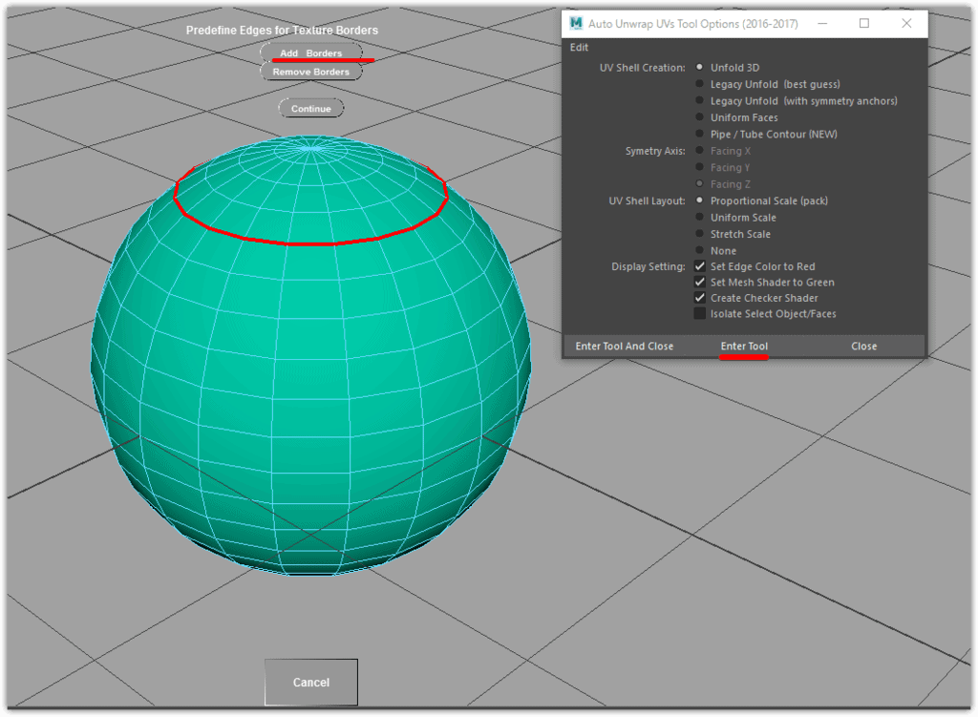This screenshot has height=717, width=978.
Task: Choose Legacy Unfold (best guess) option
Action: (x=700, y=84)
